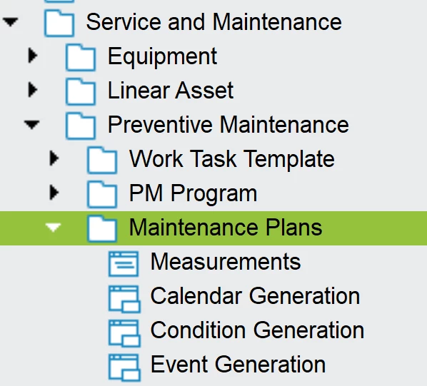The image size is (427, 386).
Task: Collapse the Preventive Maintenance node arrow
Action: (x=32, y=125)
